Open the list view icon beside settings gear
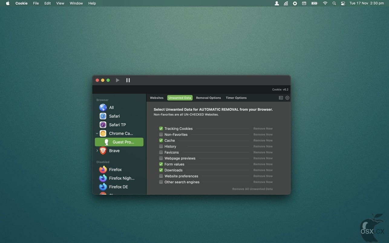This screenshot has width=389, height=243. 281,98
